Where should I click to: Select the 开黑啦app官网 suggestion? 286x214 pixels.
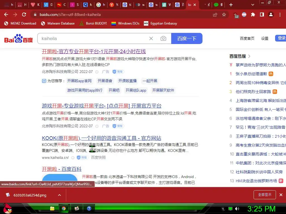tap(79, 81)
